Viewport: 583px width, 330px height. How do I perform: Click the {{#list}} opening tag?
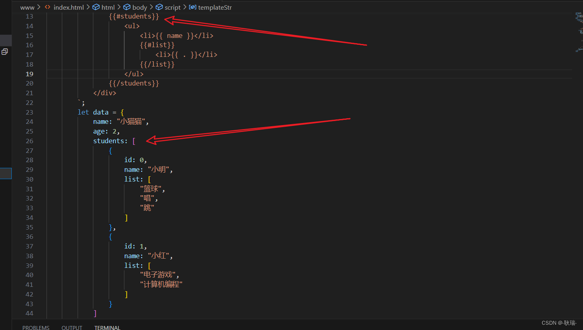pyautogui.click(x=157, y=45)
